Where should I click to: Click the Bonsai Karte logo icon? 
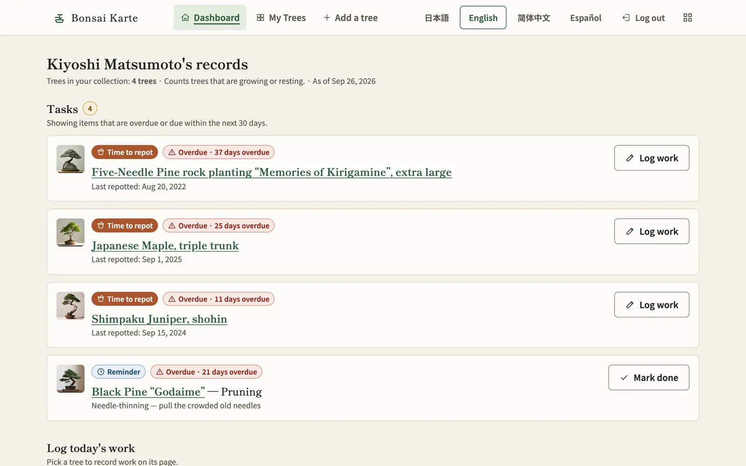click(x=59, y=18)
